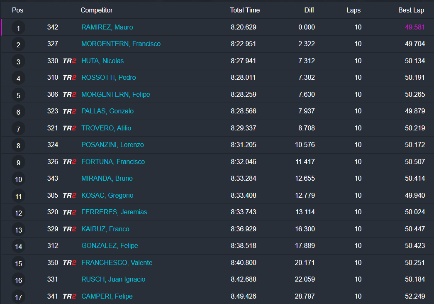
Task: Click the TR2 badge for PALLAS, Gonzalo
Action: pos(69,111)
